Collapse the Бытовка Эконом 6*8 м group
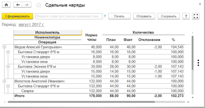205x108 pixels. [x=8, y=66]
